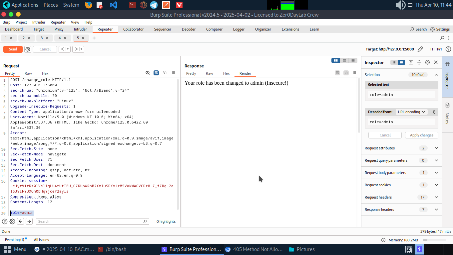453x255 pixels.
Task: Expand all Inspector sections
Action: pyautogui.click(x=411, y=62)
